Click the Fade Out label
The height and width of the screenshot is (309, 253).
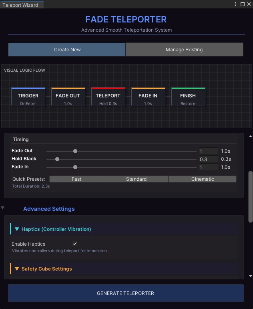(x=22, y=151)
